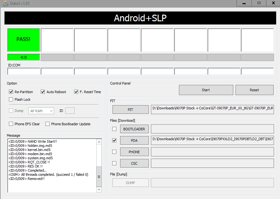Screen dimensions: 280x199
Task: Click the PHONE path field
Action: click(212, 152)
